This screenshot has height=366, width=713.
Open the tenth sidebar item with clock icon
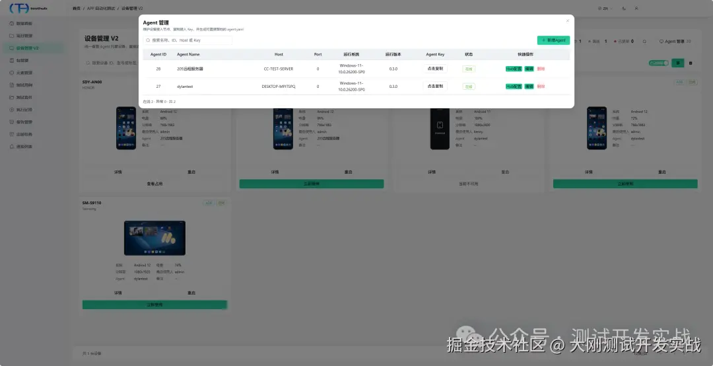tap(21, 134)
